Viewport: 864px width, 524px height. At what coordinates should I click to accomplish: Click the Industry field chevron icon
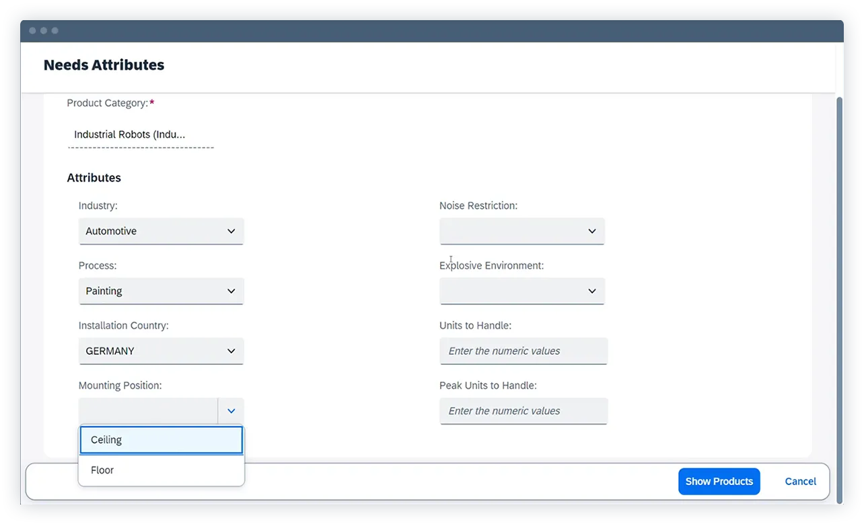[x=231, y=231]
